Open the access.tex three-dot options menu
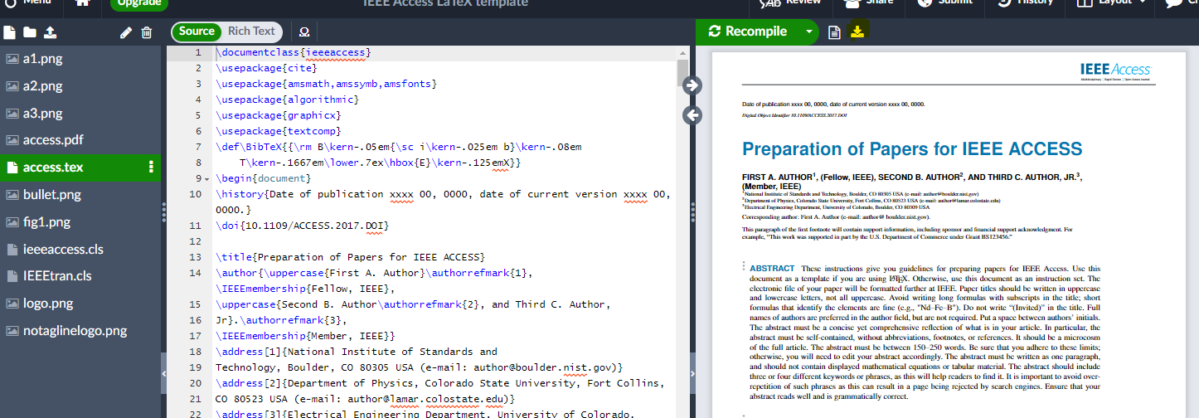The height and width of the screenshot is (418, 1199). 151,167
